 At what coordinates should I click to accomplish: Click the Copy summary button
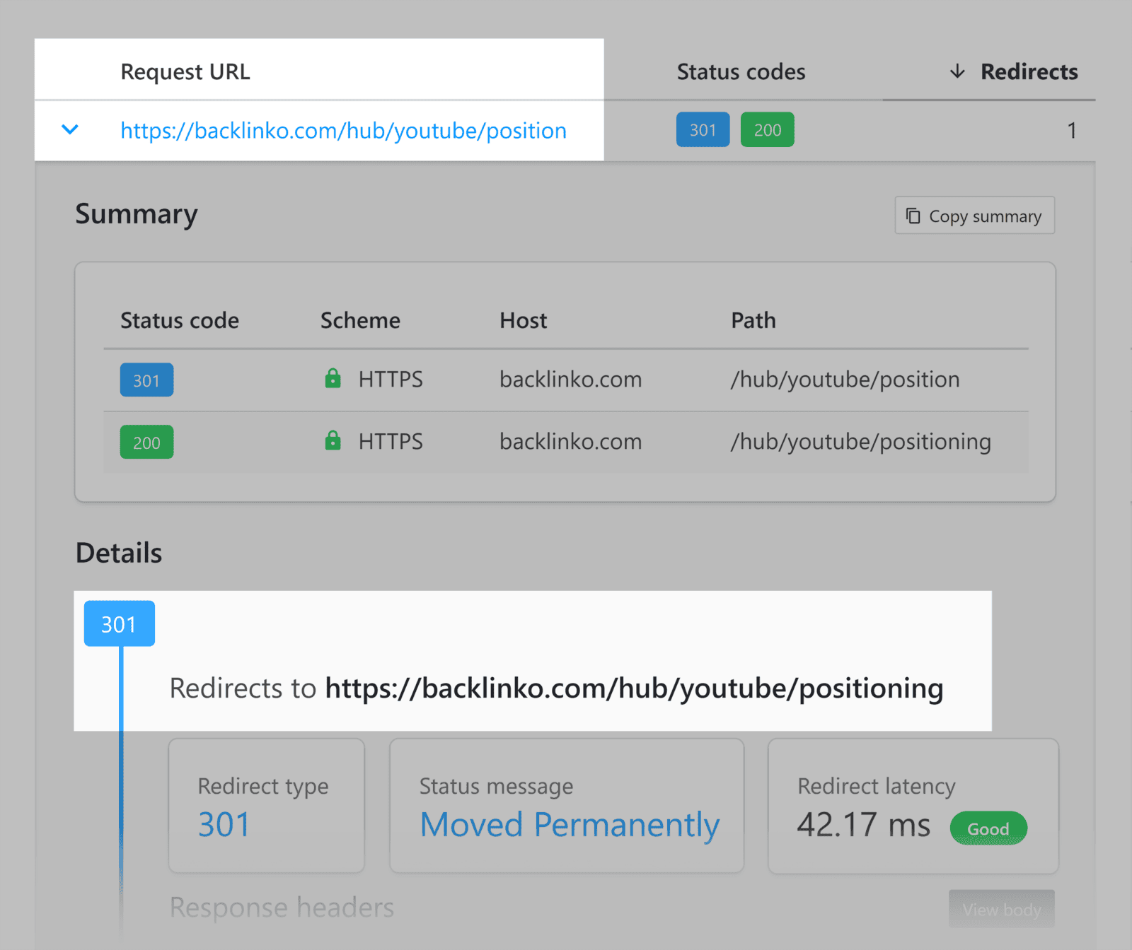click(x=974, y=216)
